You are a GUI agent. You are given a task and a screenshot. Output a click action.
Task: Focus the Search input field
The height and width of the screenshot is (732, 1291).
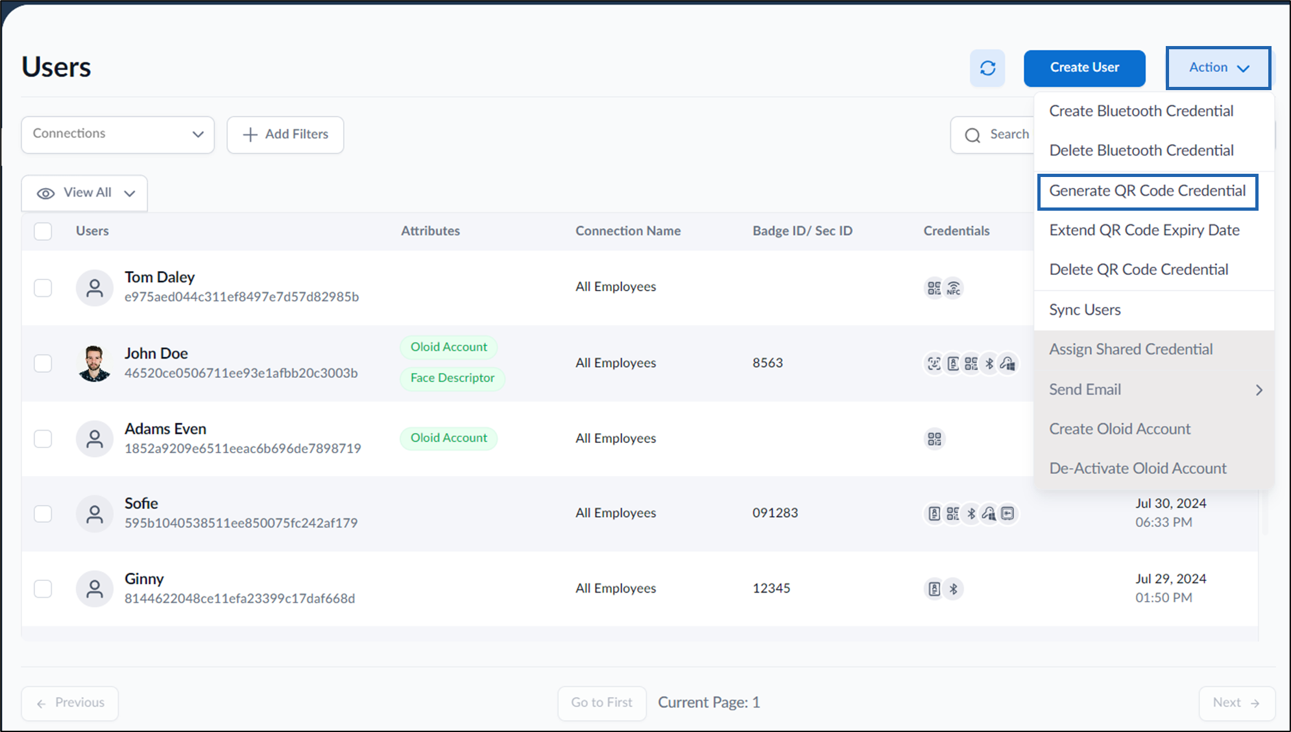(x=993, y=135)
